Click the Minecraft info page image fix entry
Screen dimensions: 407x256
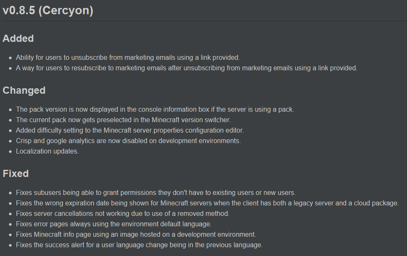[136, 235]
